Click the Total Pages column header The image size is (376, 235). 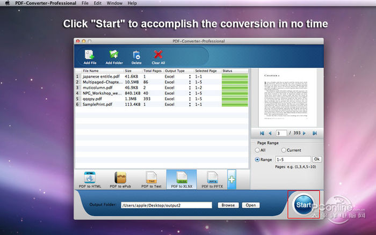tap(153, 71)
